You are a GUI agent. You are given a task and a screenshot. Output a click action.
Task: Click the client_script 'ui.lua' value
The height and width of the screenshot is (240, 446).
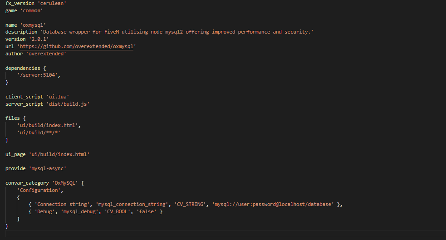click(58, 97)
